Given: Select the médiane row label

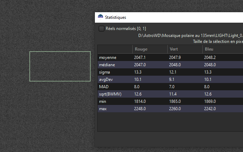Looking at the screenshot, I should pyautogui.click(x=107, y=65).
